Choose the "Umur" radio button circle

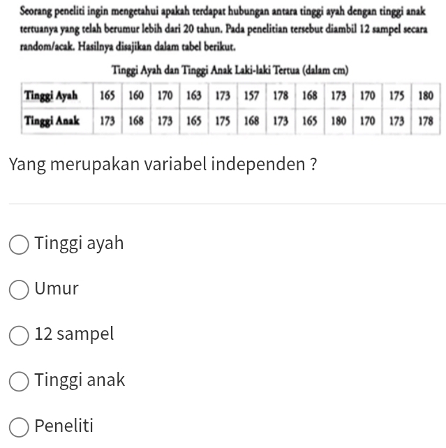click(20, 290)
